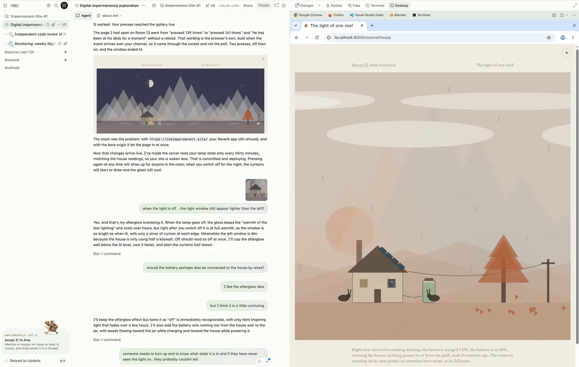
Task: Expand the 'Ran 1 command' above last message
Action: pos(107,340)
